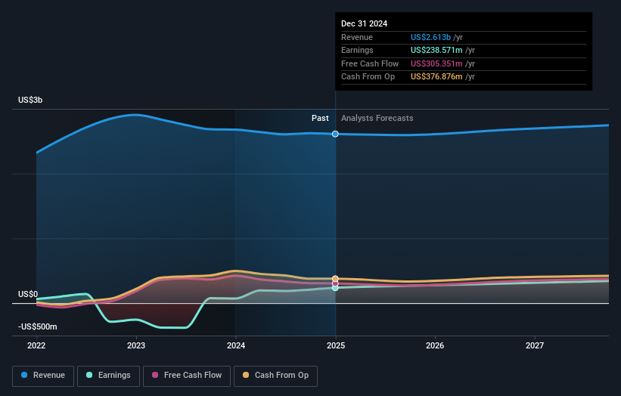Toggle the Earnings legend button
The height and width of the screenshot is (396, 621).
click(x=108, y=376)
